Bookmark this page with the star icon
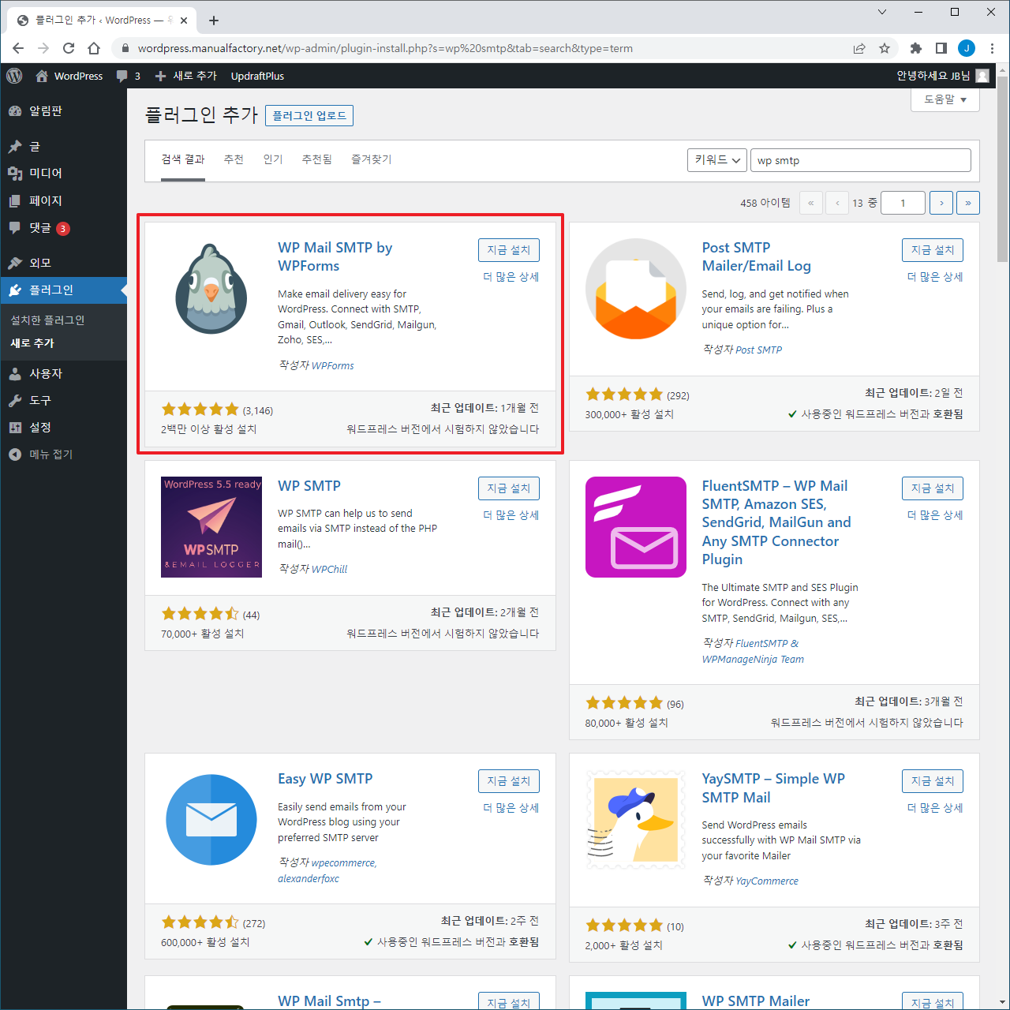 click(885, 48)
